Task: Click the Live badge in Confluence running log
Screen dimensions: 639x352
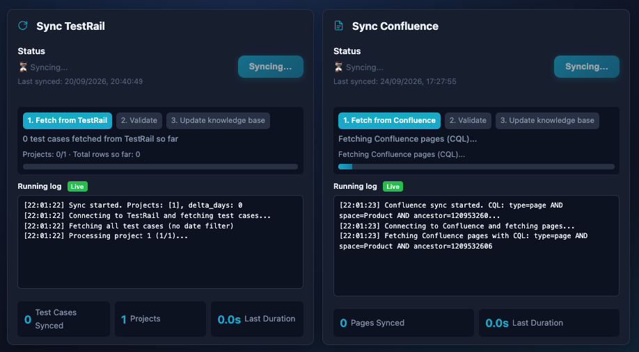Action: coord(393,187)
